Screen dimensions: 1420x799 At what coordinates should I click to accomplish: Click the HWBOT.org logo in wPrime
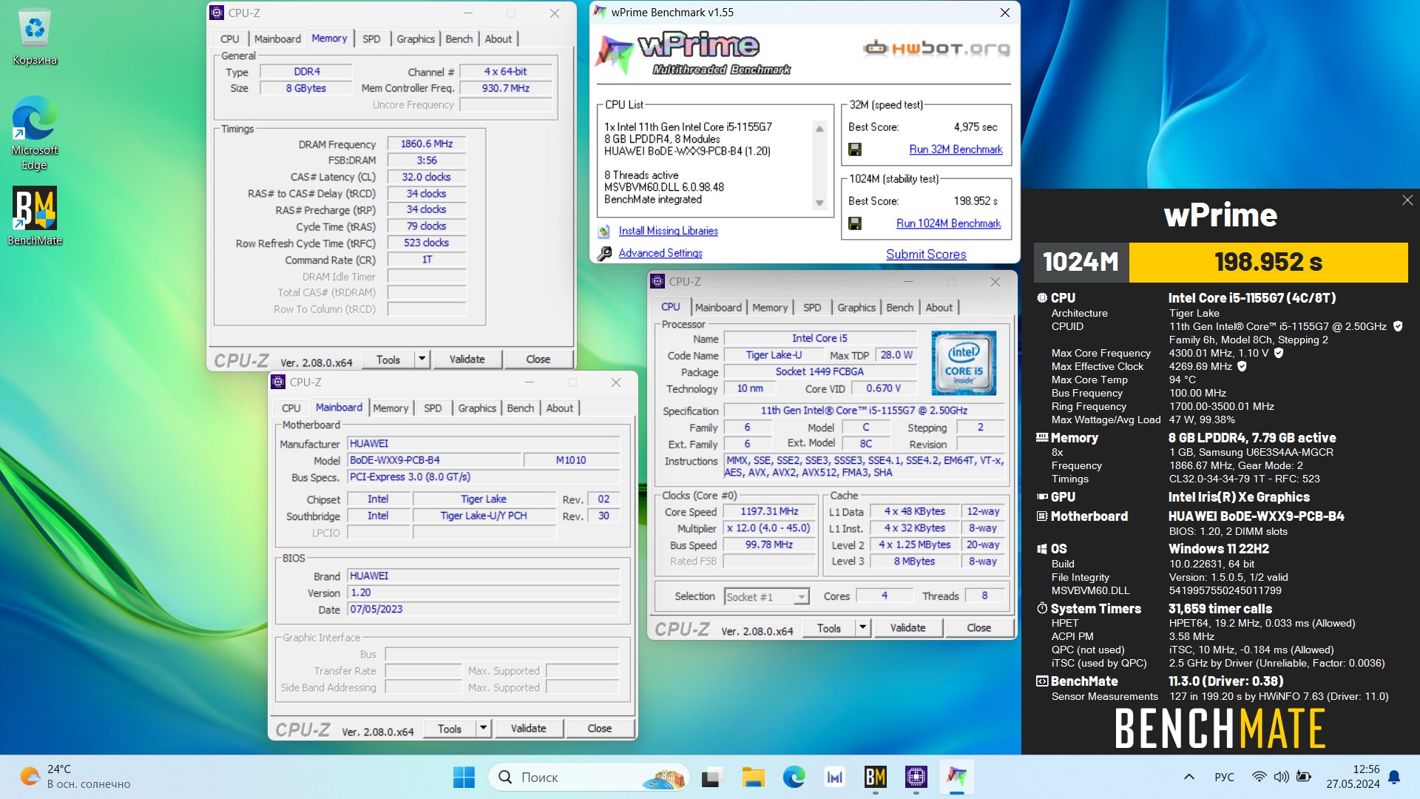[936, 49]
